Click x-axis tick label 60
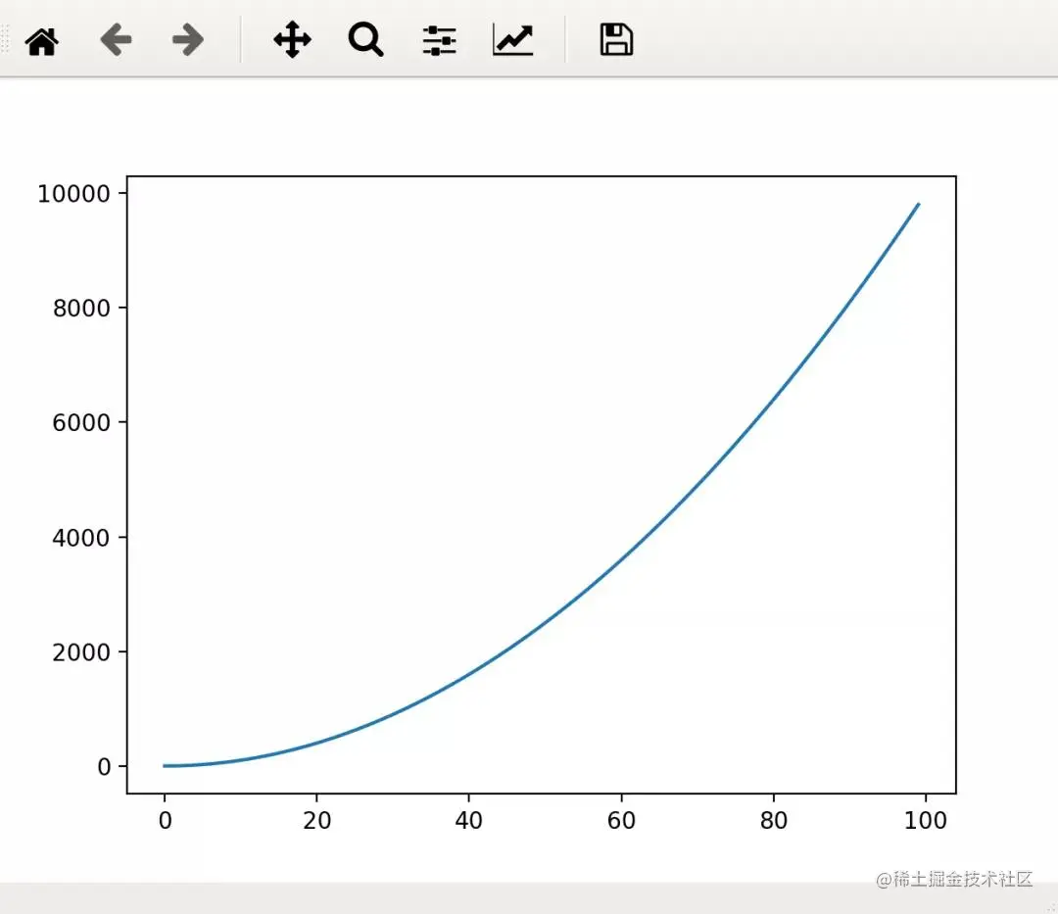This screenshot has width=1058, height=914. tap(621, 821)
